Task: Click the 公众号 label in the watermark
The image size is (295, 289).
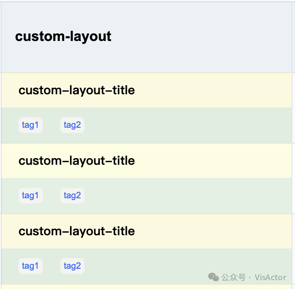Action: pyautogui.click(x=233, y=278)
